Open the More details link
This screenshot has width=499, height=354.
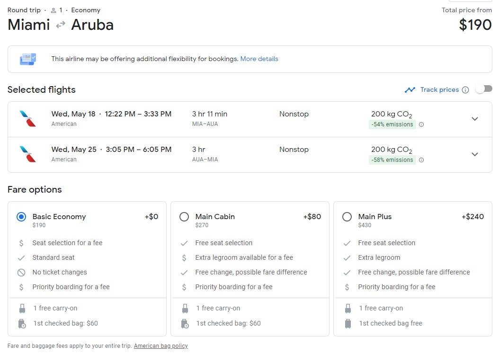[259, 59]
